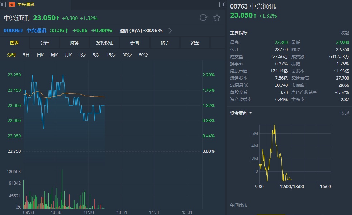The height and width of the screenshot is (215, 352).
Task: Select the 新闻 tab
Action: point(135,43)
